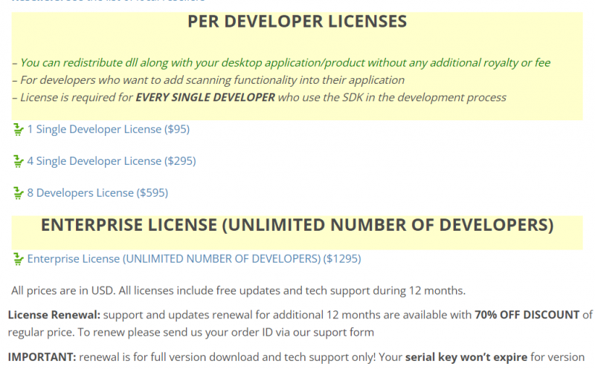Click cart icon beside 8 Developers License
Viewport: 595px width, 369px height.
pyautogui.click(x=19, y=194)
